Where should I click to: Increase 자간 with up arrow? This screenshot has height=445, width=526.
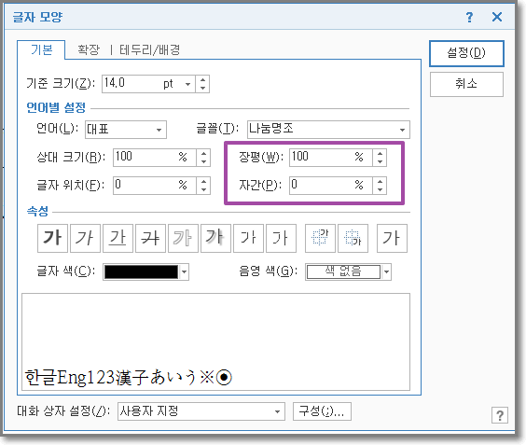coord(380,182)
